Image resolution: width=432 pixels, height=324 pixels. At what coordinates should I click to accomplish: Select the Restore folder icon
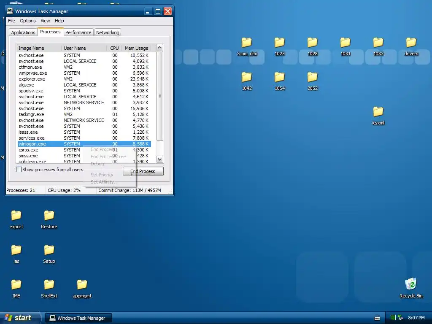(x=49, y=216)
